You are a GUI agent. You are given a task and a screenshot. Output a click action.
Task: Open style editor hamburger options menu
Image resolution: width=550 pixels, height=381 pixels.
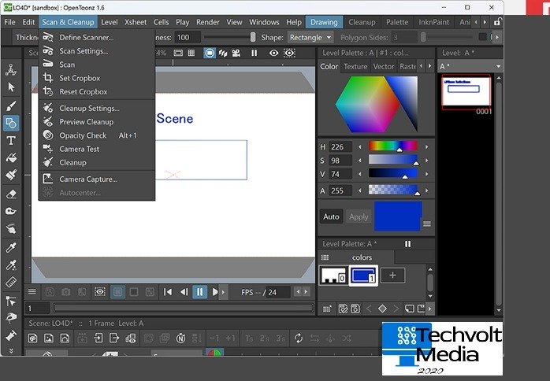(x=427, y=224)
